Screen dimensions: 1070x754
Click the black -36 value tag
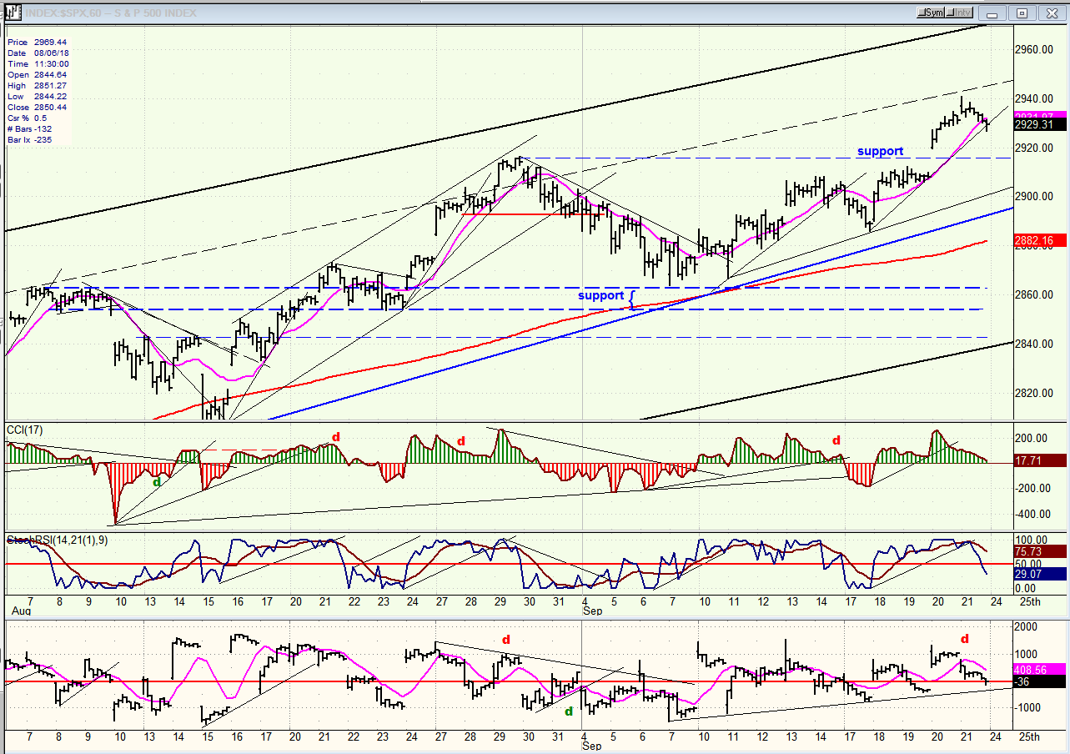[x=1040, y=681]
